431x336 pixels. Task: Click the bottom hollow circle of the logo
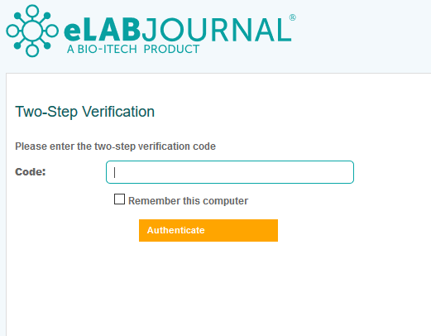pyautogui.click(x=32, y=50)
